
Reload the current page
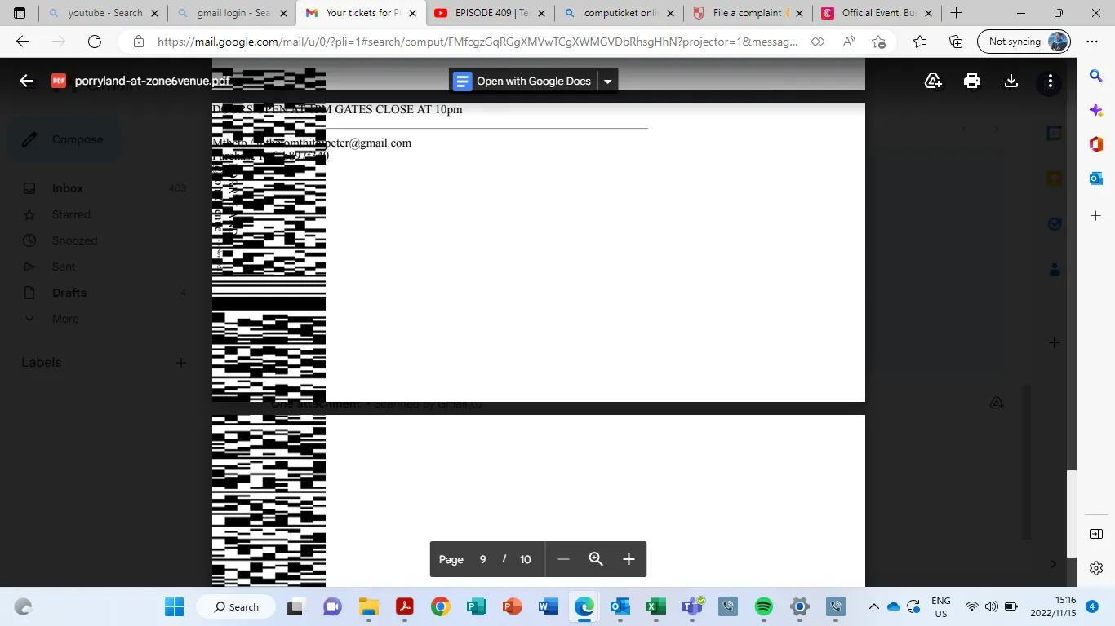pyautogui.click(x=95, y=42)
